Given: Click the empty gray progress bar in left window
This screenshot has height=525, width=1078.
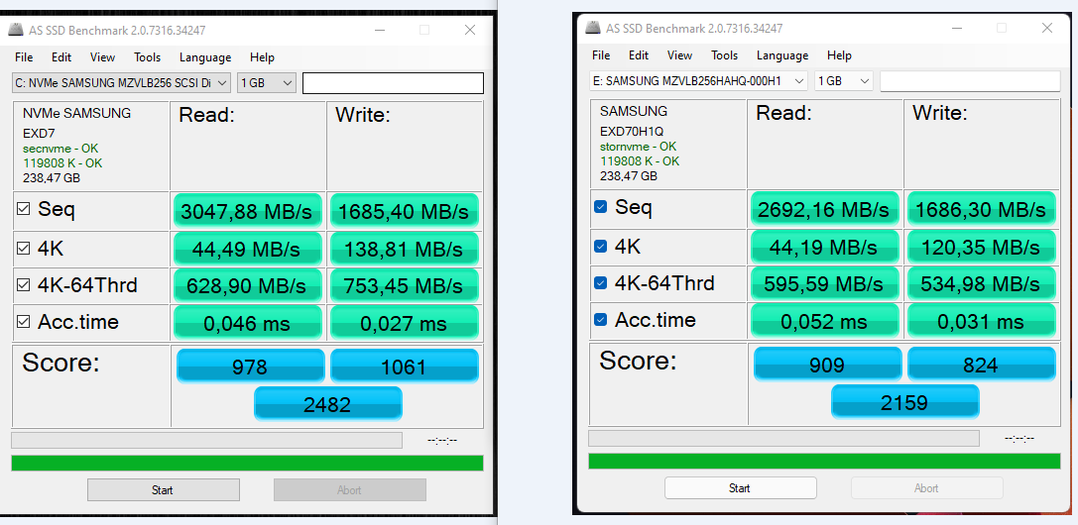Looking at the screenshot, I should (206, 440).
